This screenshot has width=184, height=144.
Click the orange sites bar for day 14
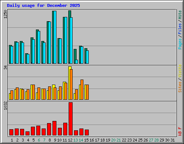pyautogui.click(x=82, y=90)
